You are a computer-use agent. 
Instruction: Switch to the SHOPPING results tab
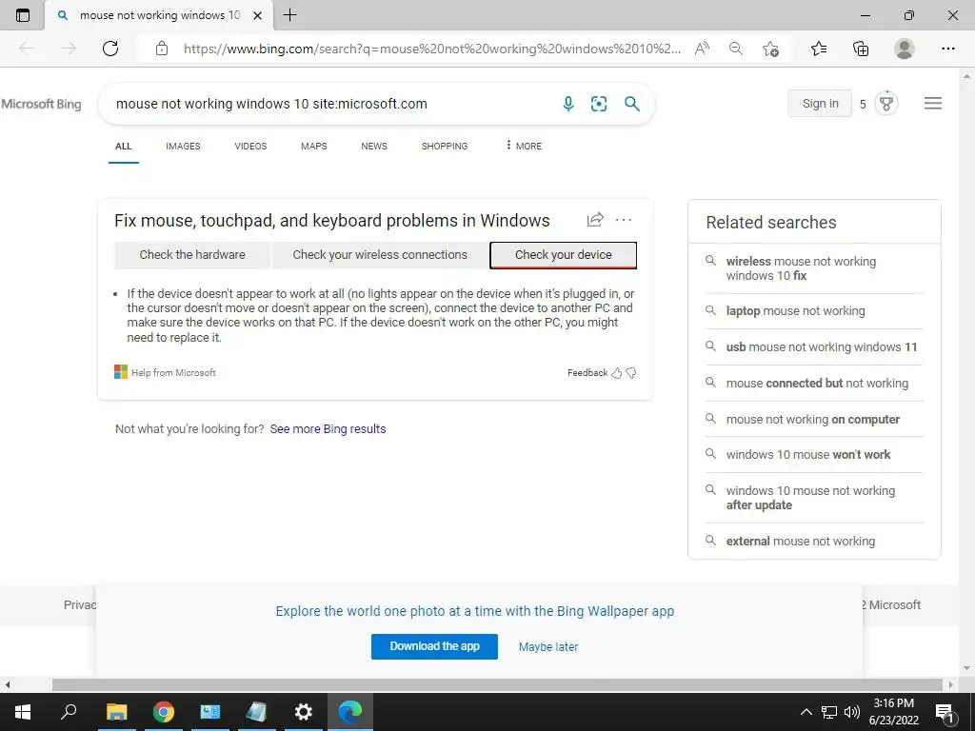point(445,146)
